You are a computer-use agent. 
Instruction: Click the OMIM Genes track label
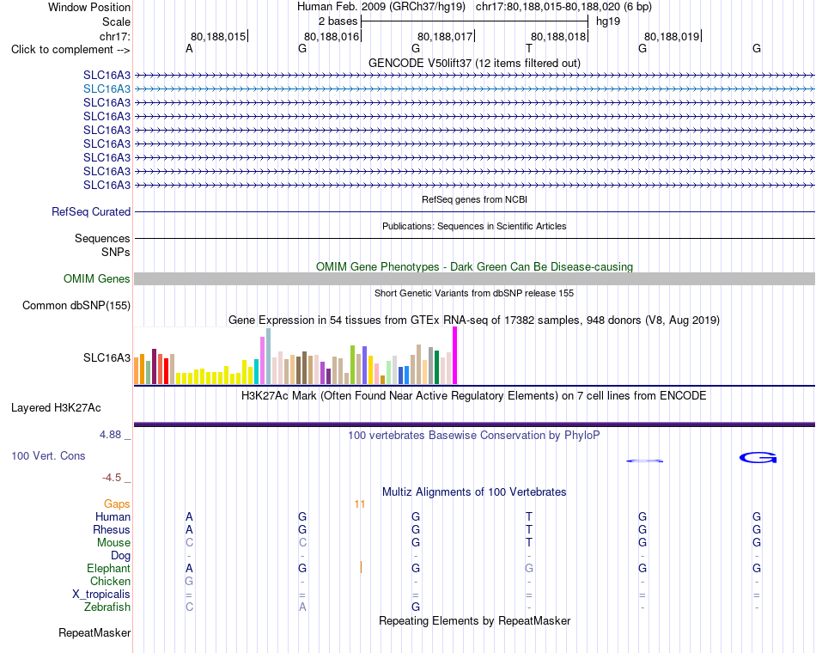pyautogui.click(x=96, y=279)
